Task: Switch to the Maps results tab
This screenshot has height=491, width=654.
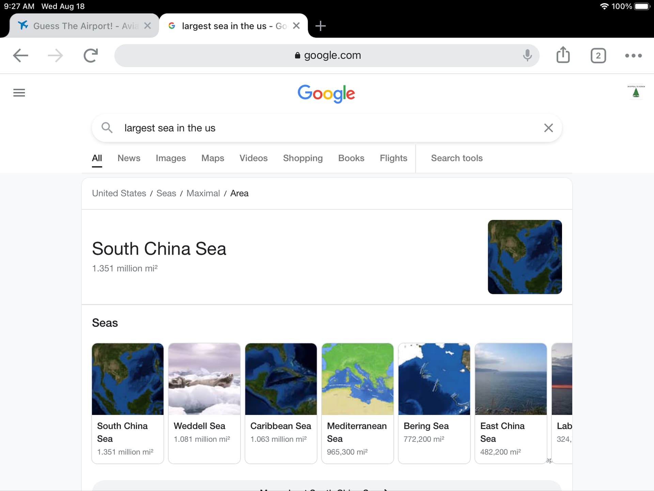Action: point(213,158)
